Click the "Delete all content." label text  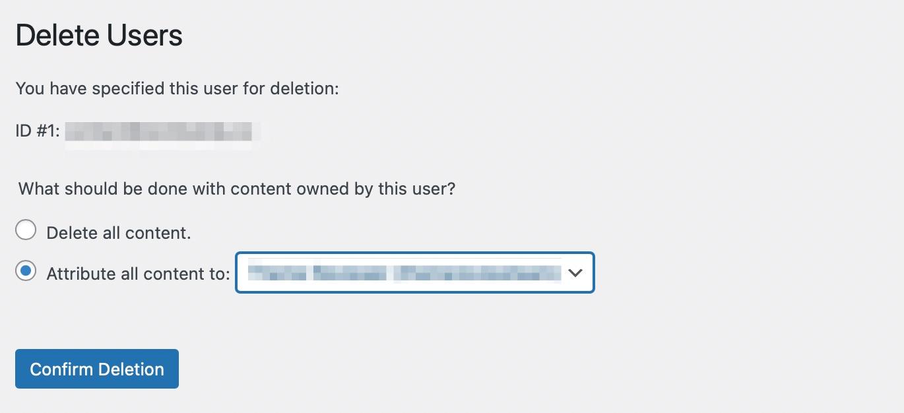click(119, 233)
